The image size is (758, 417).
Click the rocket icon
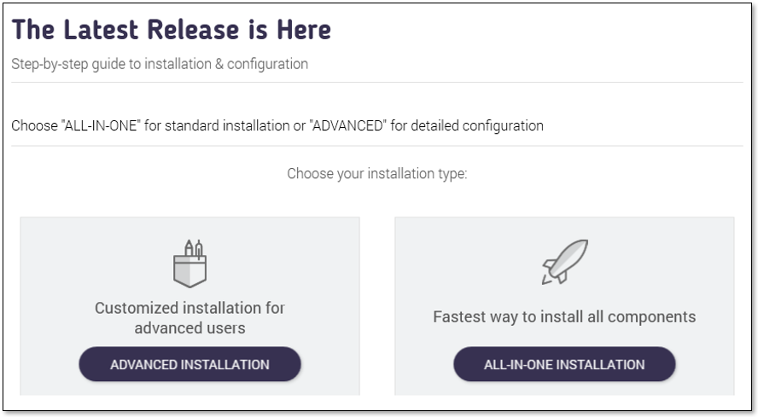[x=564, y=262]
